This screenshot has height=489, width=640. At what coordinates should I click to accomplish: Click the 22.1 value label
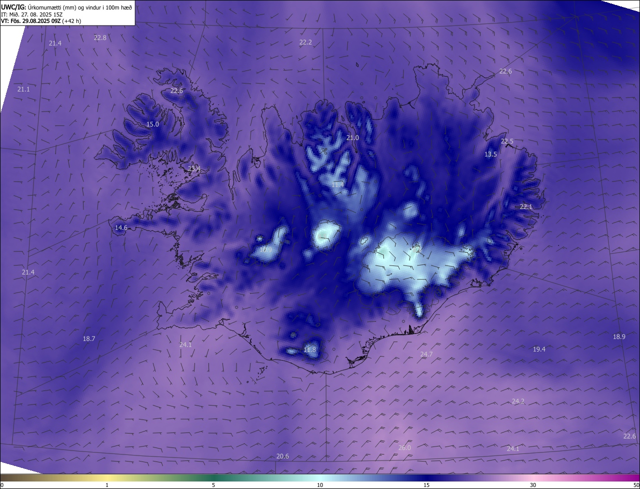[x=526, y=206]
